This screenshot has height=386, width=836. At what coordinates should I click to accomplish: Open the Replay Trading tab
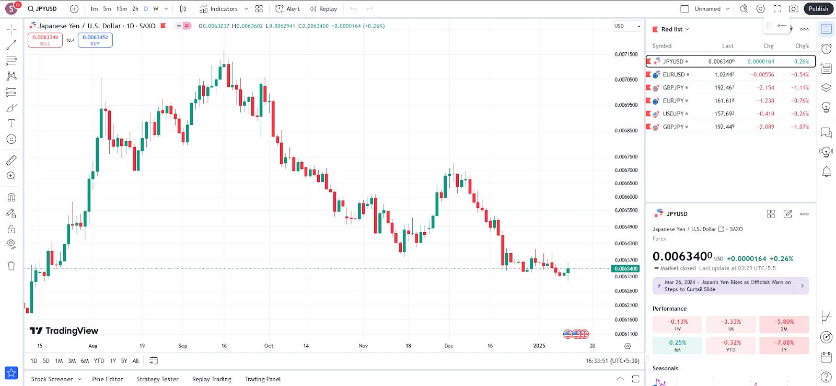point(212,379)
